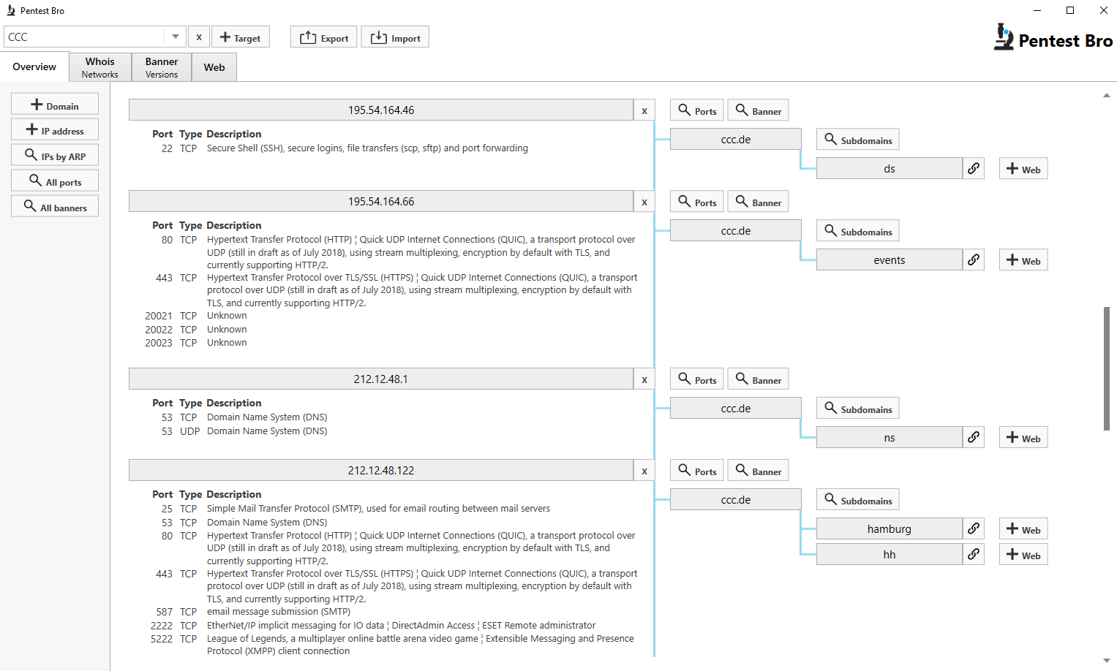
Task: Scan All ports
Action: click(x=55, y=181)
